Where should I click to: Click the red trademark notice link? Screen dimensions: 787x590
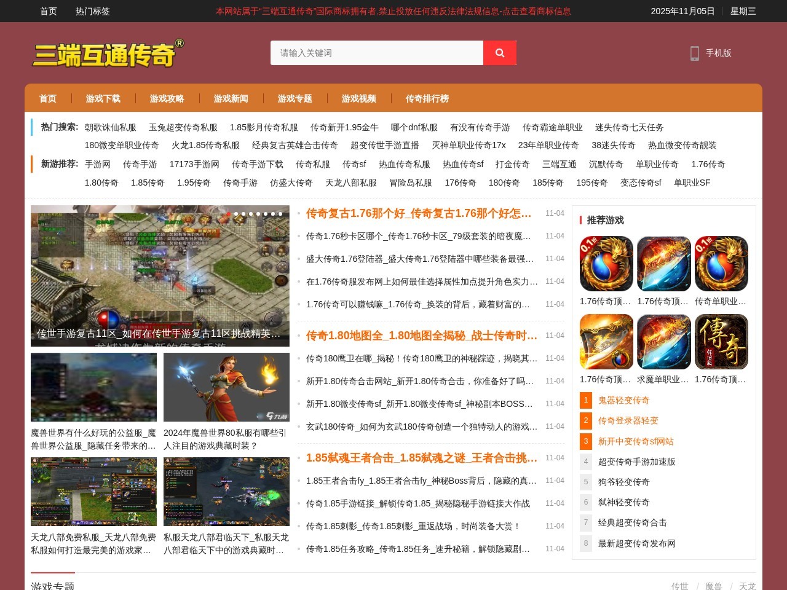(393, 11)
